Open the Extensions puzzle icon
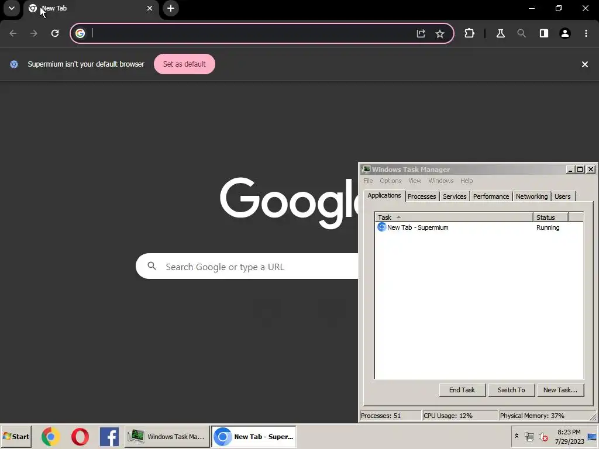 coord(469,33)
